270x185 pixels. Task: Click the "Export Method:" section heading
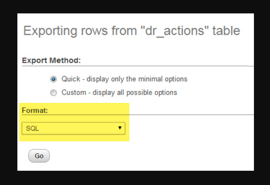click(x=51, y=61)
